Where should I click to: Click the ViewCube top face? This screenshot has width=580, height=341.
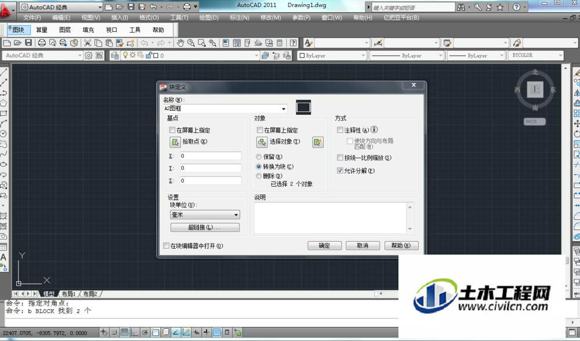(535, 89)
